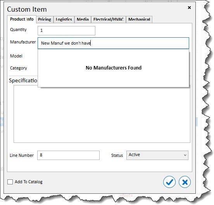This screenshot has width=214, height=205.
Task: Click the Add To Catalog label text
Action: point(29,182)
